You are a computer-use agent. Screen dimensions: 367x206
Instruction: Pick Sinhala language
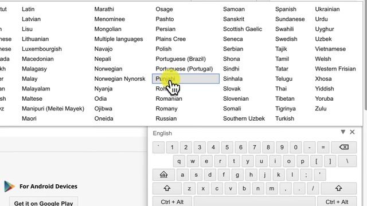coord(233,79)
